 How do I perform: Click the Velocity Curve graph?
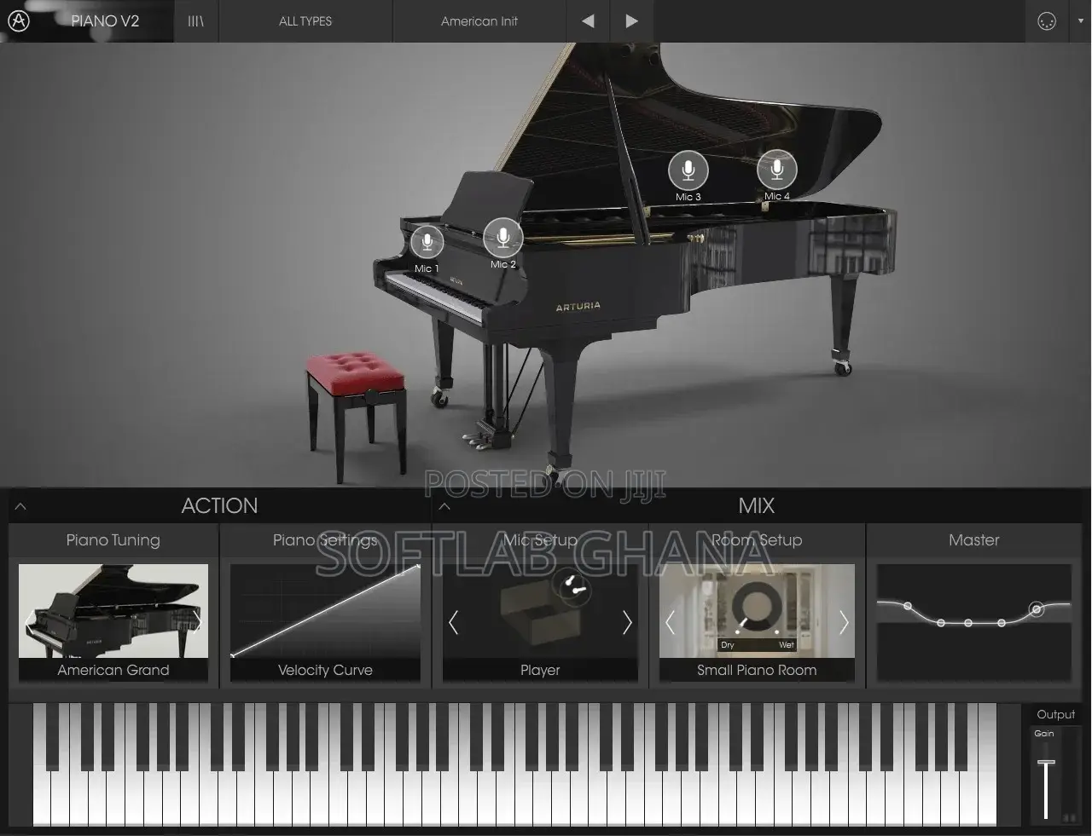(x=325, y=611)
